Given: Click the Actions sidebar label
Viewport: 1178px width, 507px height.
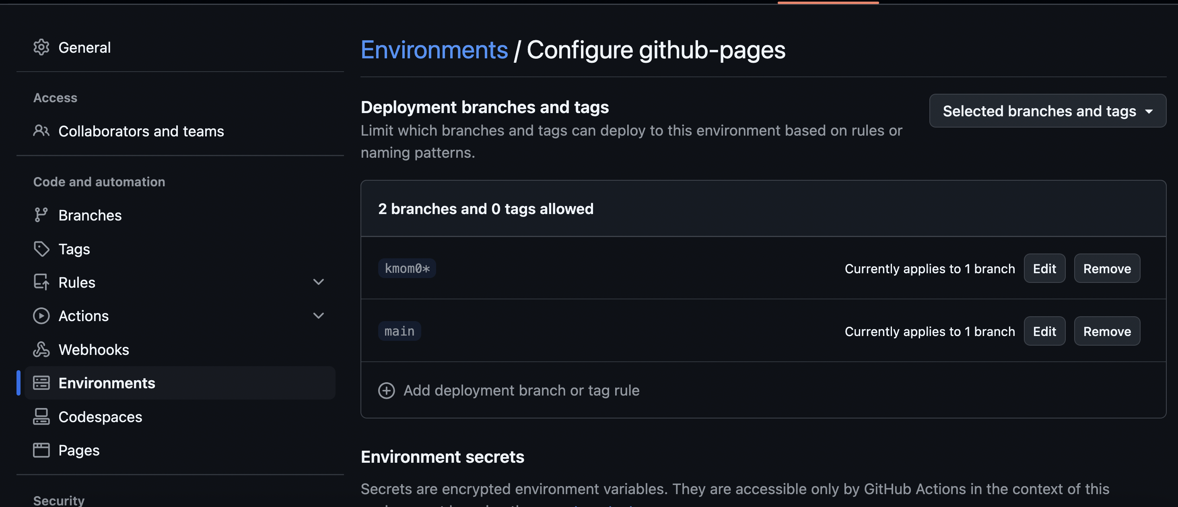Looking at the screenshot, I should tap(84, 316).
